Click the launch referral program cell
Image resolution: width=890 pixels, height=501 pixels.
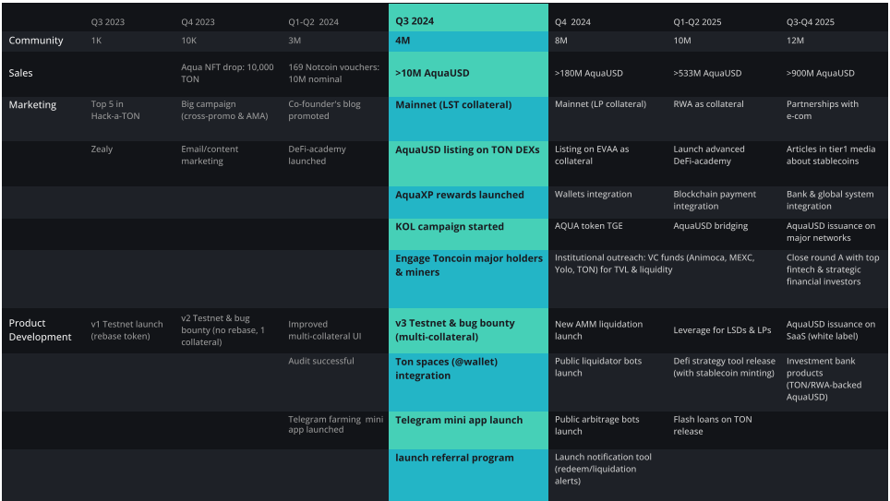(x=454, y=458)
